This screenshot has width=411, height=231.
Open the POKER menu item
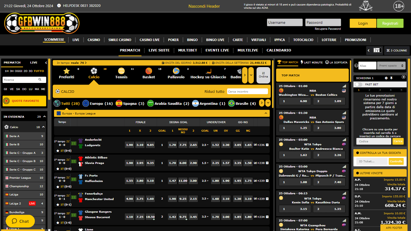click(173, 40)
